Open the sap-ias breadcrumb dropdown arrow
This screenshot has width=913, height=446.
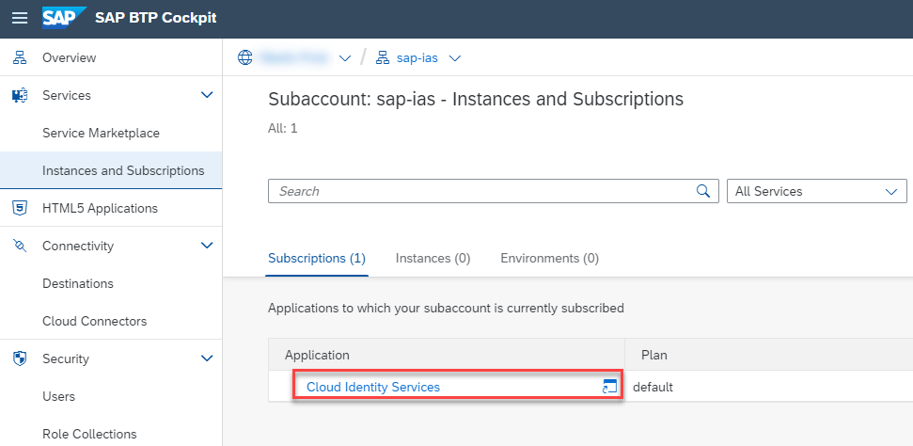tap(455, 58)
